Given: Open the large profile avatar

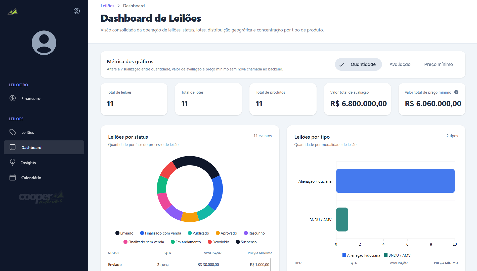Looking at the screenshot, I should (x=44, y=43).
